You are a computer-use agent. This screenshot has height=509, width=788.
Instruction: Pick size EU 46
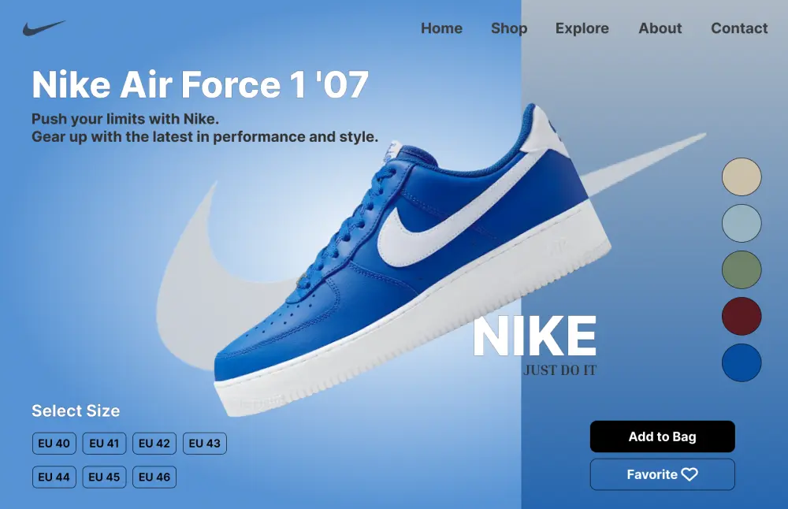pyautogui.click(x=154, y=477)
